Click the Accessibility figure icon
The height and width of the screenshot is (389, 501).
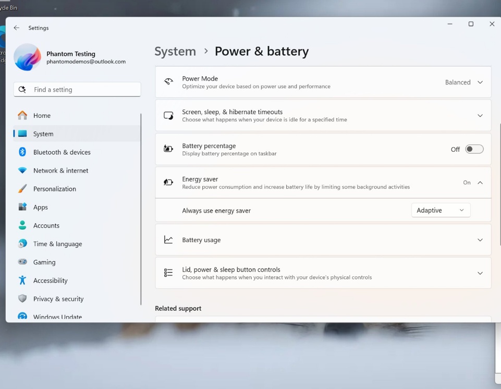point(22,281)
